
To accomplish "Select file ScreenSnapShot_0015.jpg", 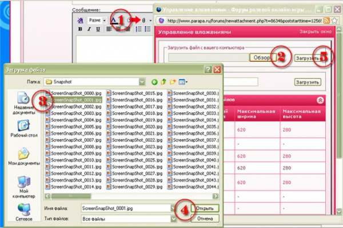I will (x=135, y=93).
